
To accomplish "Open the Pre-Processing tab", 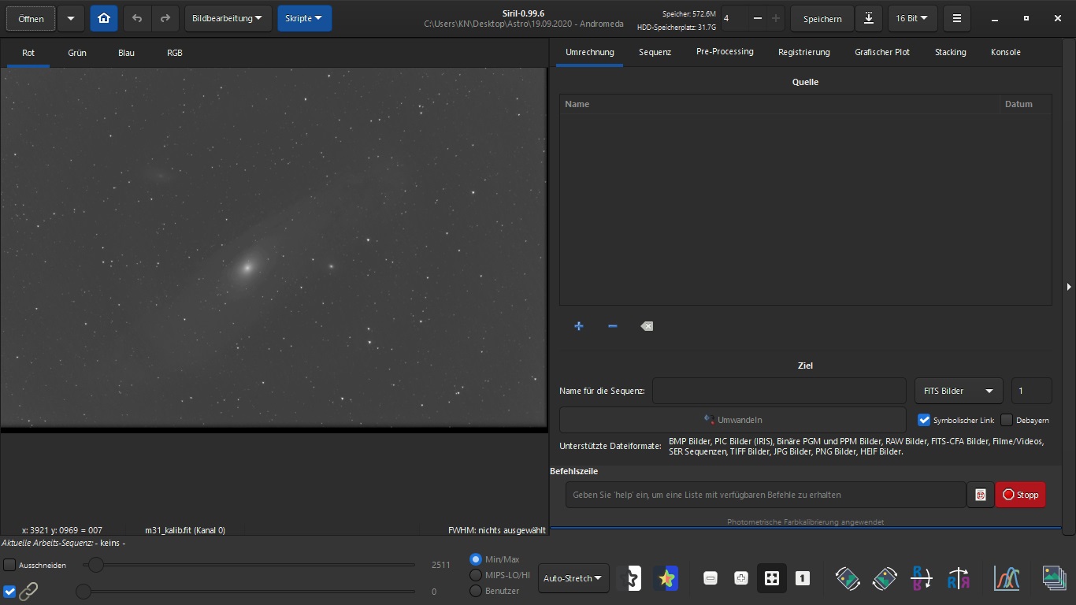I will pyautogui.click(x=725, y=52).
